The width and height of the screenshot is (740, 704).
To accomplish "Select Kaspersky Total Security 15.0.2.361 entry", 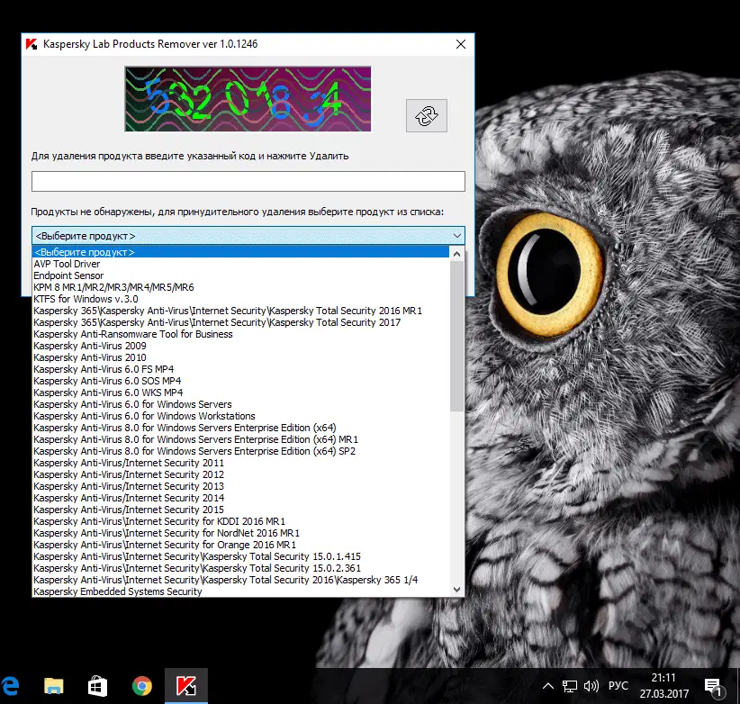I will pyautogui.click(x=240, y=568).
